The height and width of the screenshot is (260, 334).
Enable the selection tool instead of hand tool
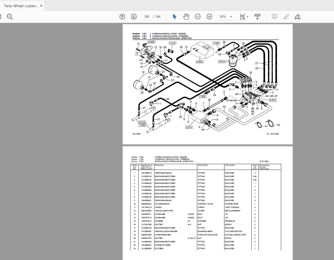174,16
